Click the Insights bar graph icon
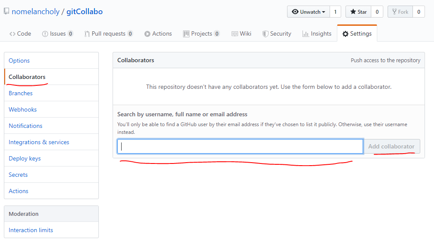The width and height of the screenshot is (434, 242). pos(306,34)
